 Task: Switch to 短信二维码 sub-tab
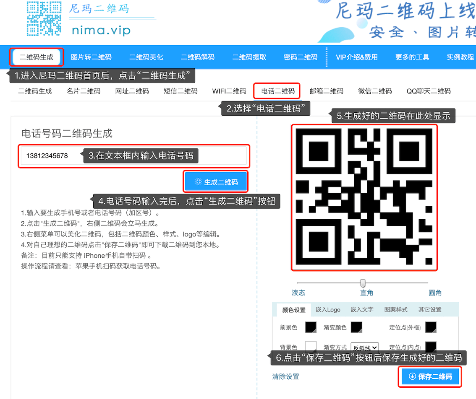click(180, 91)
